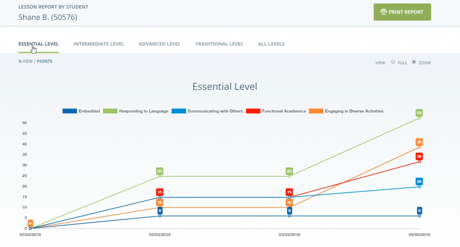Click the green 53 data point label
Image resolution: width=460 pixels, height=247 pixels.
[x=419, y=113]
